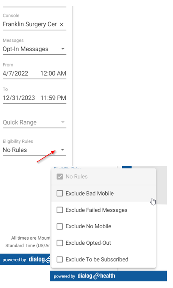173x288 pixels.
Task: Enable Exclude Failed Messages checkbox
Action: coord(60,210)
